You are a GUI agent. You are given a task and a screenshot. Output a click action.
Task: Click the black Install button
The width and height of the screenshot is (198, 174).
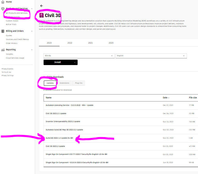tap(58, 62)
